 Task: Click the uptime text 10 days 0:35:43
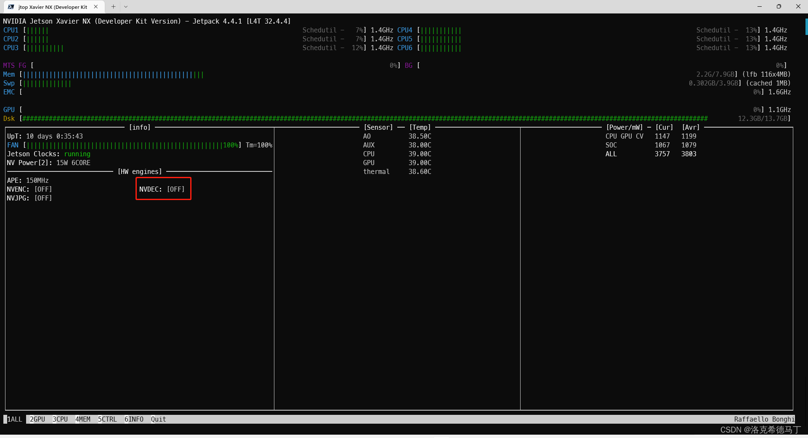(x=55, y=136)
